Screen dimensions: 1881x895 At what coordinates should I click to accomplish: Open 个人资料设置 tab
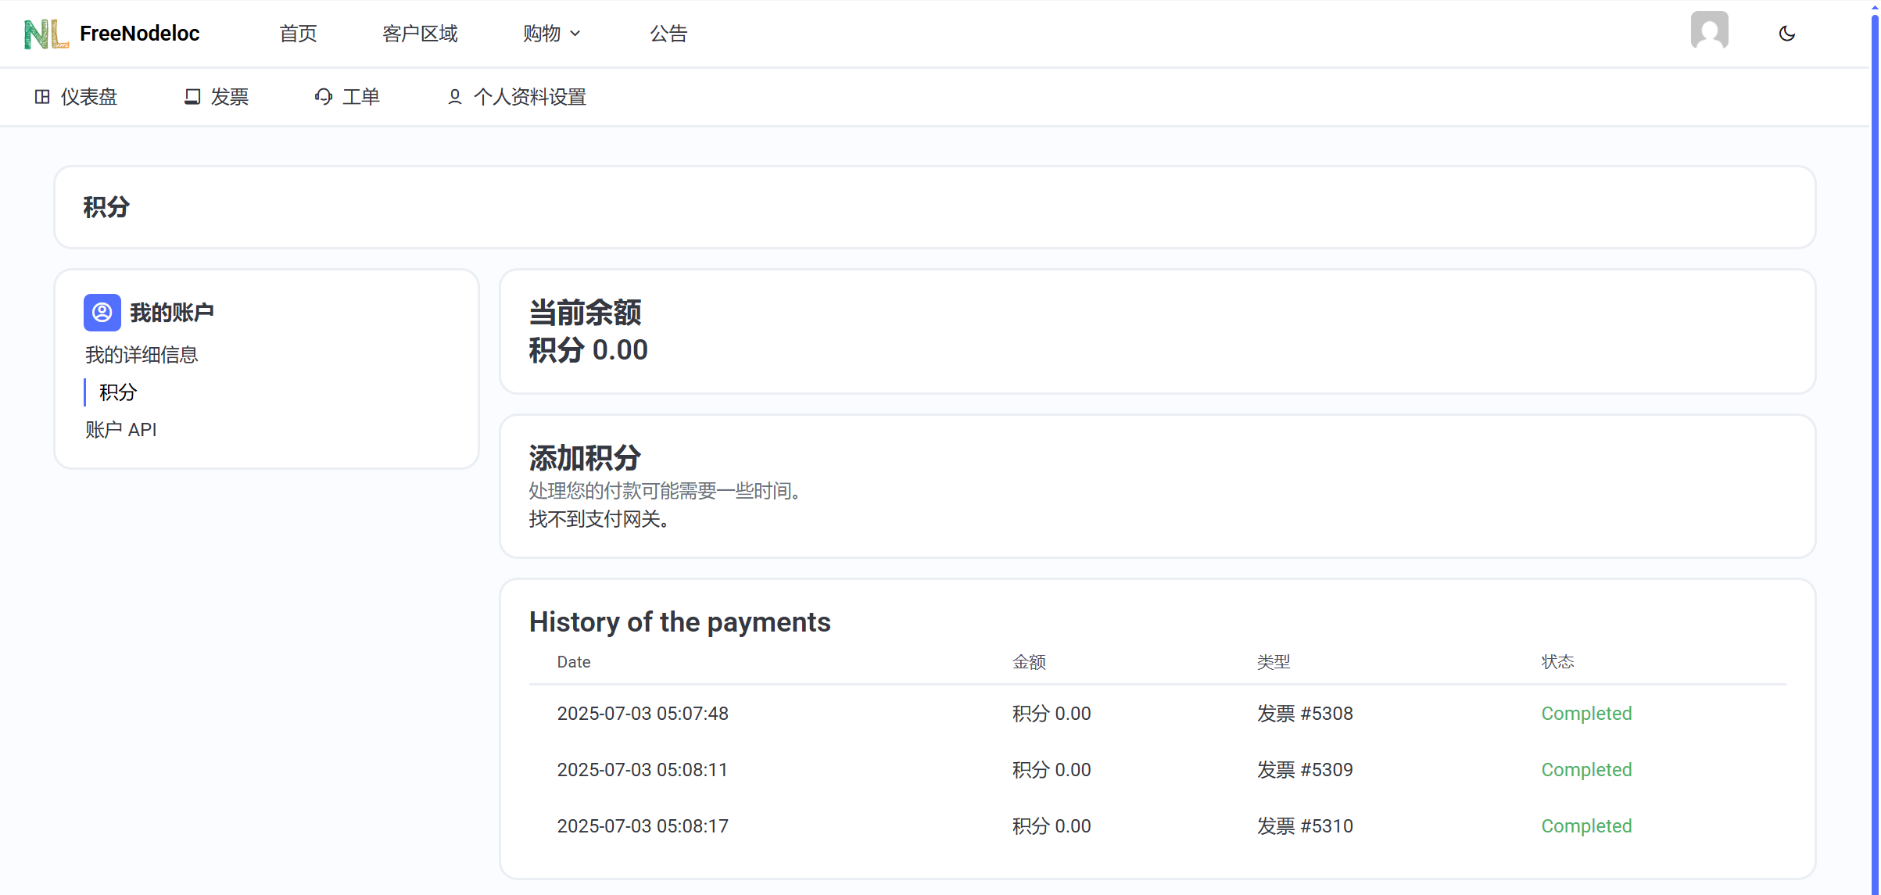click(517, 97)
